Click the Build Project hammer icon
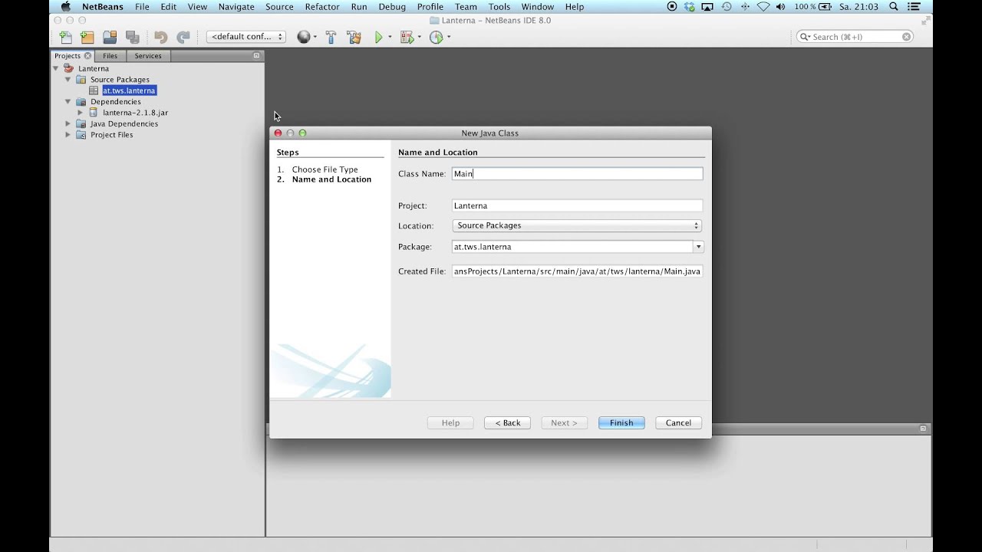Viewport: 982px width, 552px height. 331,37
